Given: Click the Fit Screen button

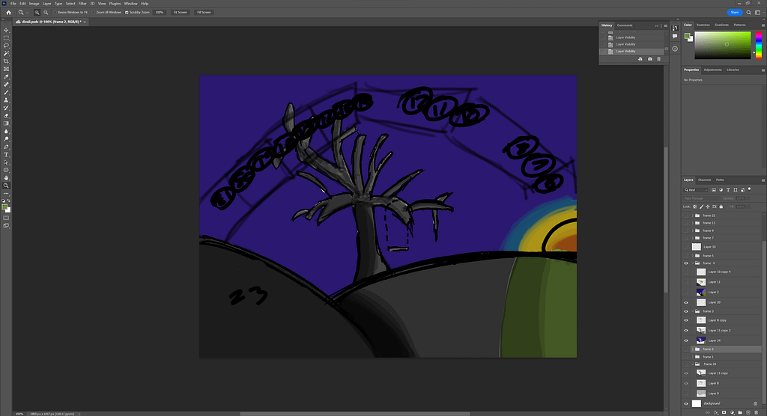Looking at the screenshot, I should (180, 13).
